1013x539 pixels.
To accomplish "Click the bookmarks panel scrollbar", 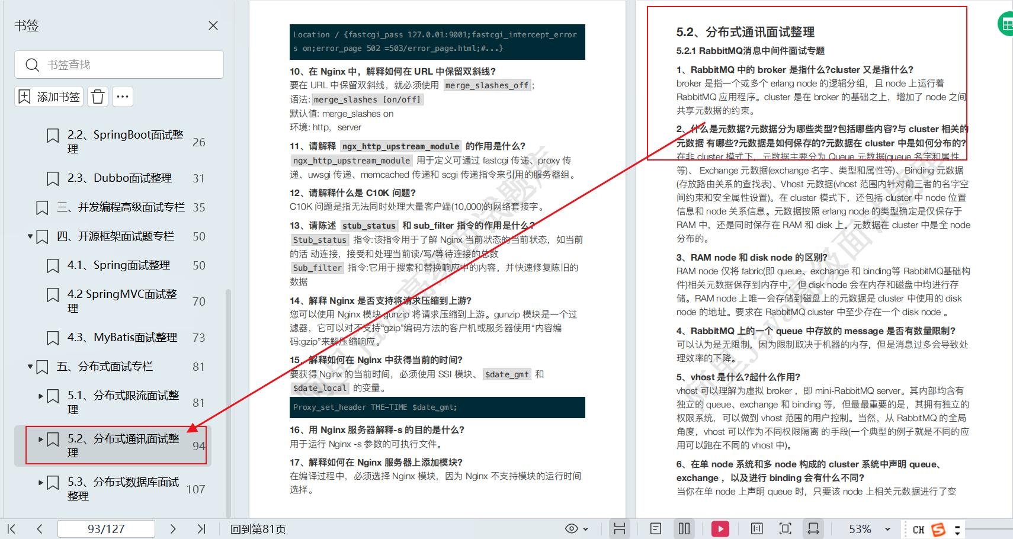I will click(229, 403).
